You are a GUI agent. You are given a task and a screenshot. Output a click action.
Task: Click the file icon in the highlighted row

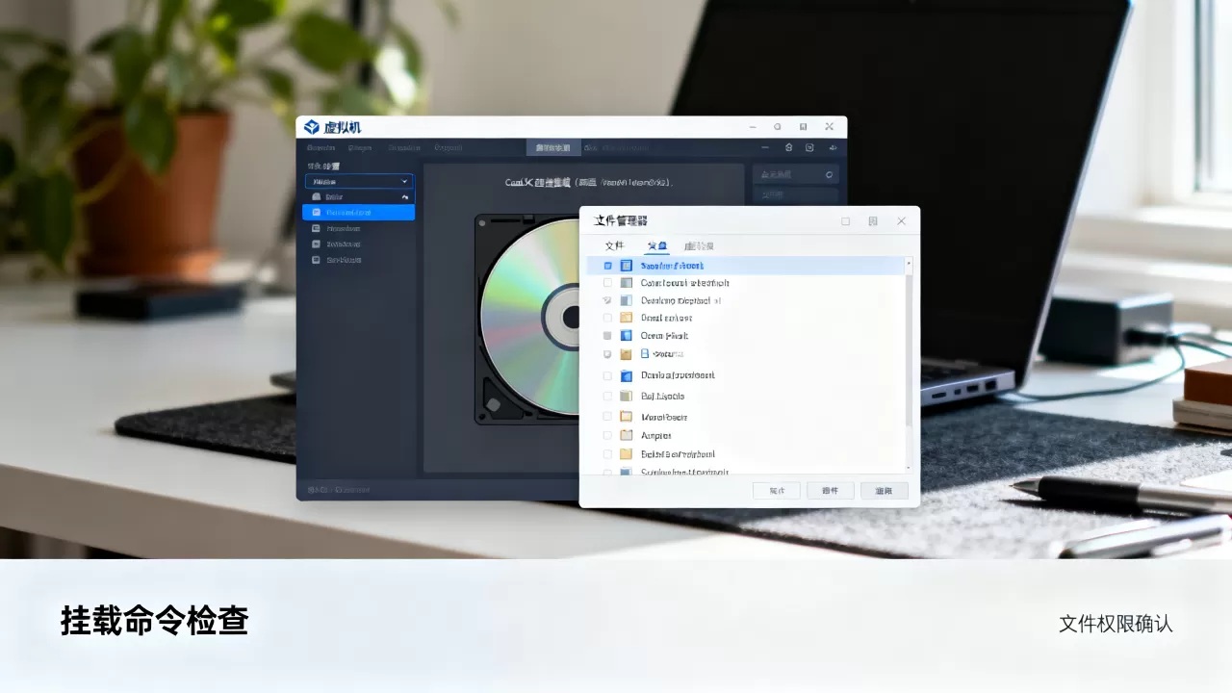627,266
